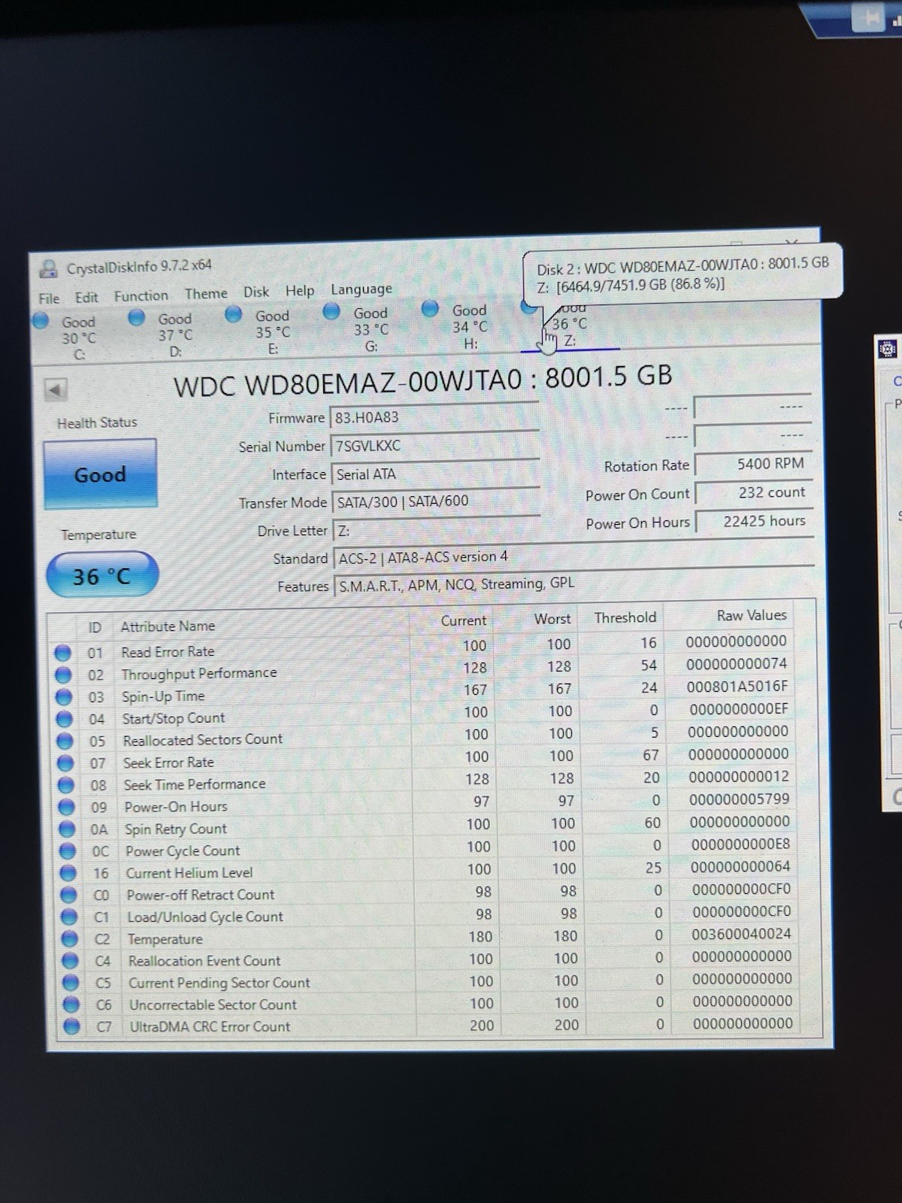This screenshot has width=902, height=1203.
Task: Select the Current Helium Level attribute name
Action: [x=189, y=873]
